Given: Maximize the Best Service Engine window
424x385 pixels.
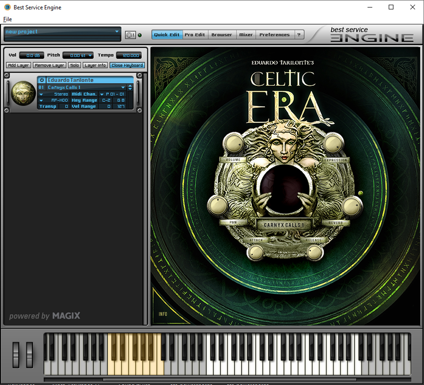Looking at the screenshot, I should [x=391, y=8].
